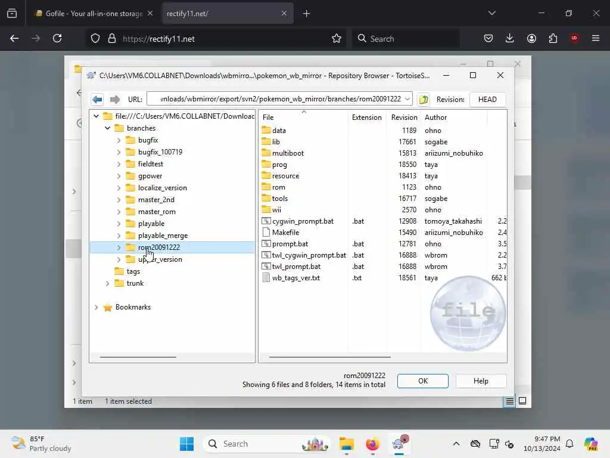Screen dimensions: 610x458
Task: Select the prog folder icon
Action: [266, 164]
